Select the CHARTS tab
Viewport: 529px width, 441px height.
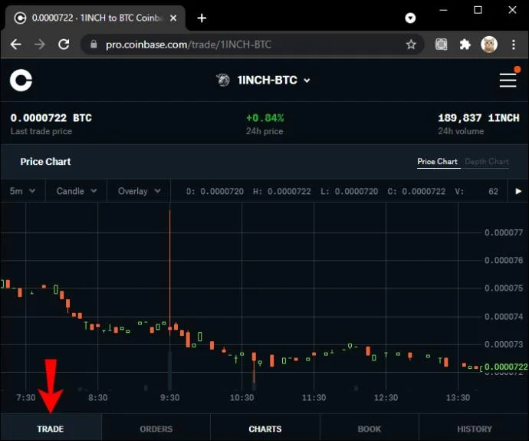pyautogui.click(x=264, y=429)
